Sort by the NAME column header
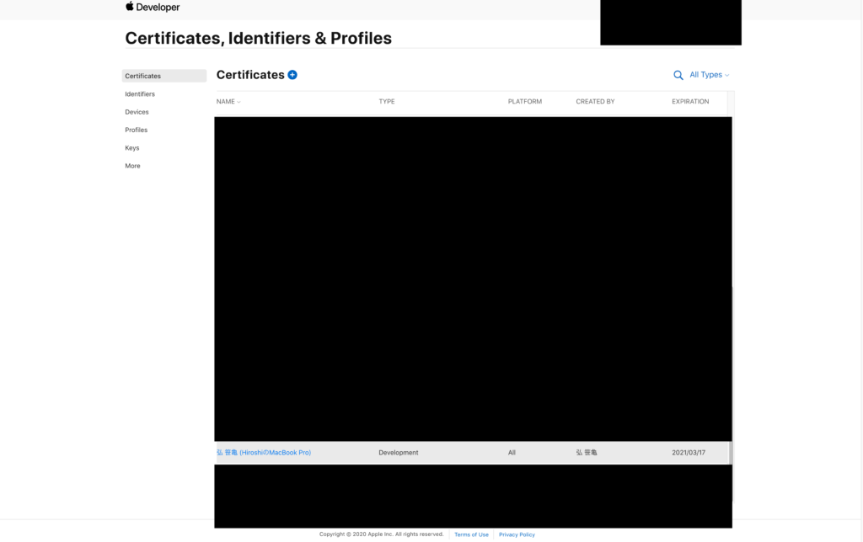 click(x=228, y=102)
